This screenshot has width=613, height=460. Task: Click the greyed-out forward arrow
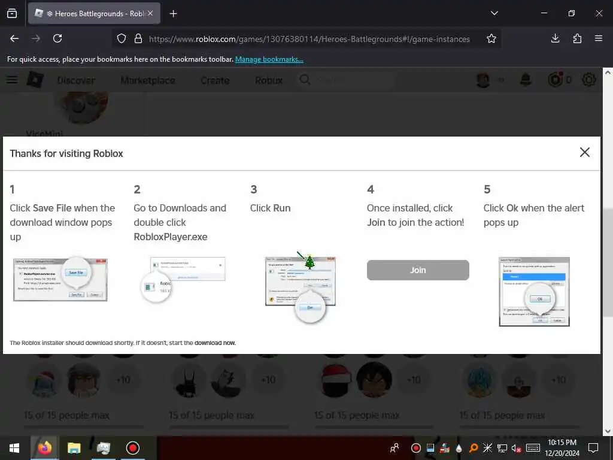click(x=36, y=38)
